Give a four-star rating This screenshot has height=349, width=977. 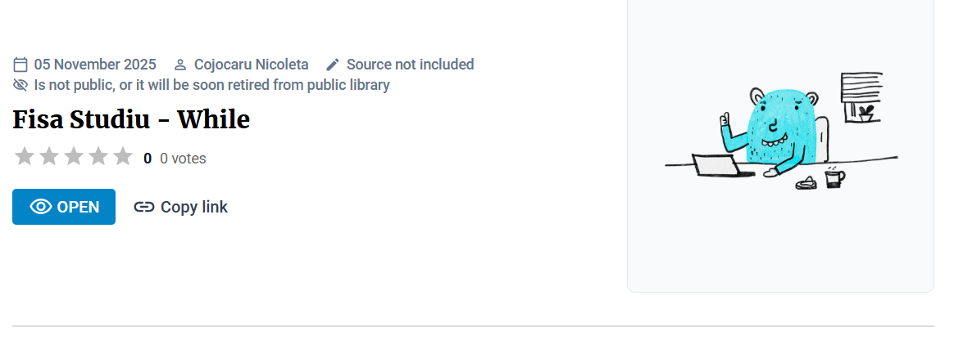98,156
